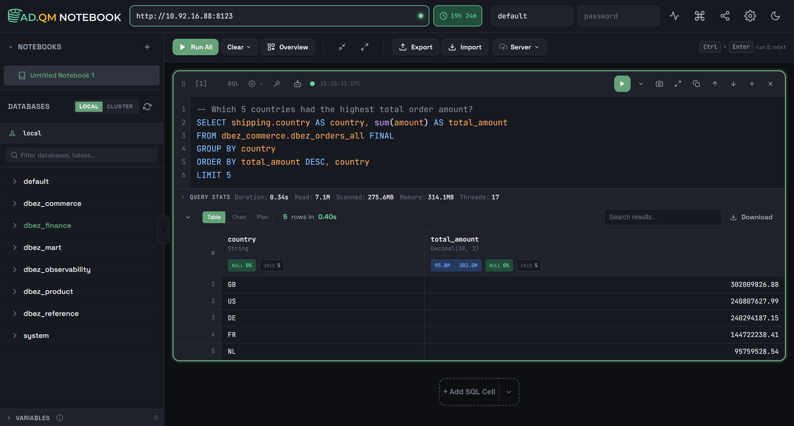Refresh the databases list
The width and height of the screenshot is (794, 426).
147,107
